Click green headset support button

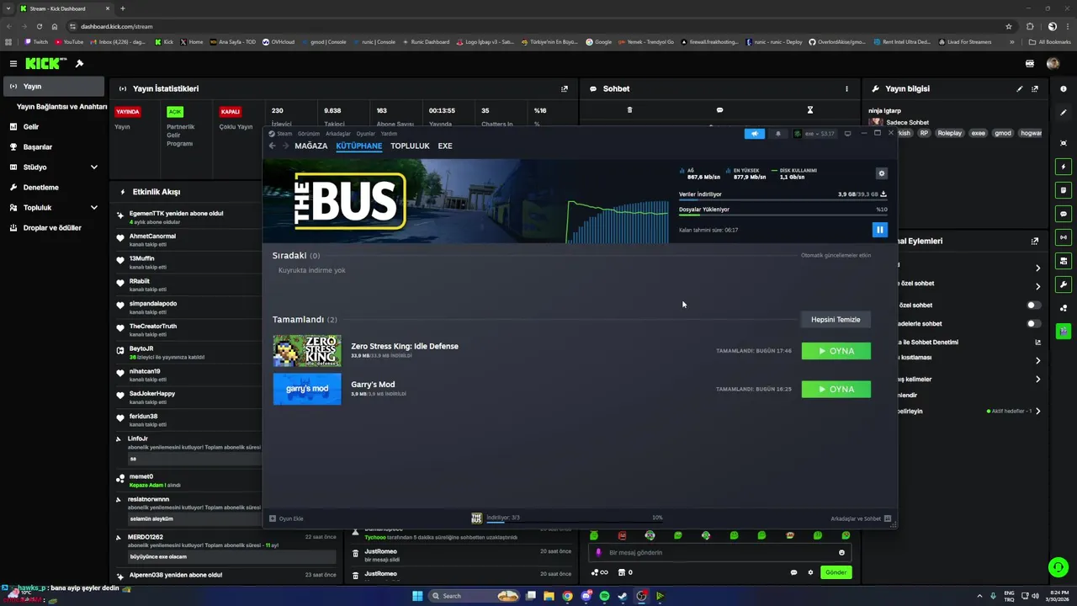(x=1058, y=567)
